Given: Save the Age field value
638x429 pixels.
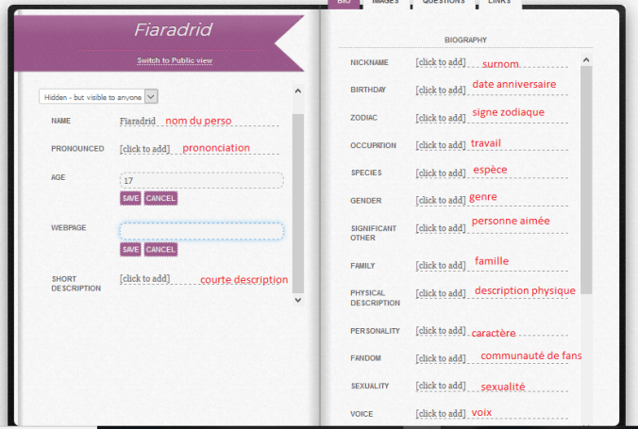Looking at the screenshot, I should point(130,198).
